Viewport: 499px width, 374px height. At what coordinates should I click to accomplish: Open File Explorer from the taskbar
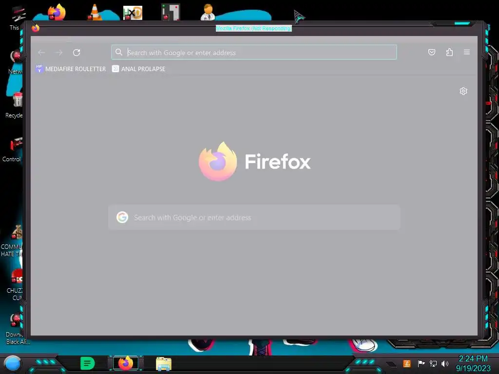click(164, 363)
